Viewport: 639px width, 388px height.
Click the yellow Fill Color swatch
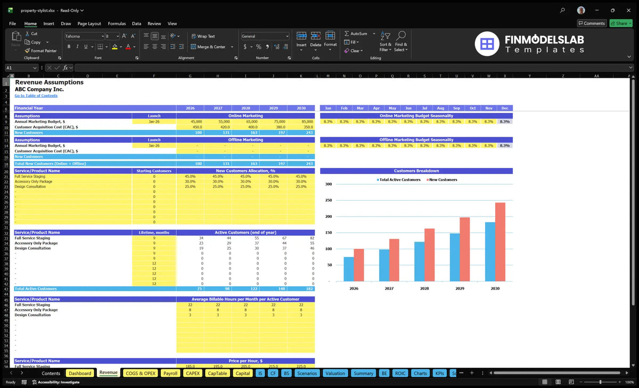pos(114,47)
